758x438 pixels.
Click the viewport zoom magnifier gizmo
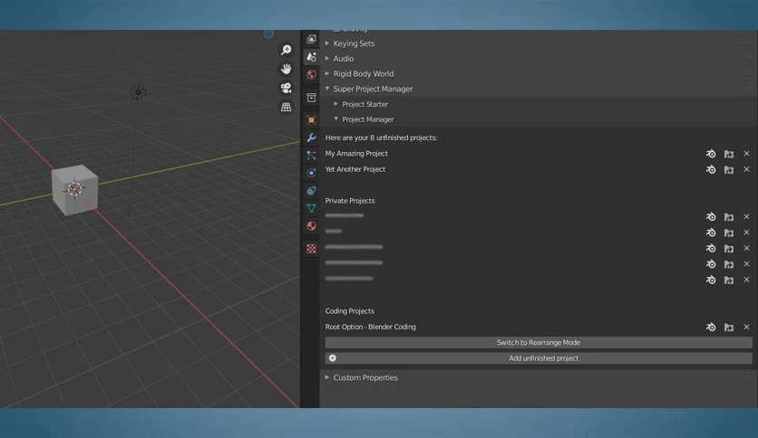click(x=287, y=50)
